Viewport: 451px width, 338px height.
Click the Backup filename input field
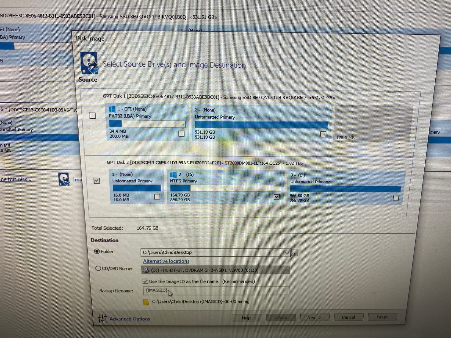point(216,290)
